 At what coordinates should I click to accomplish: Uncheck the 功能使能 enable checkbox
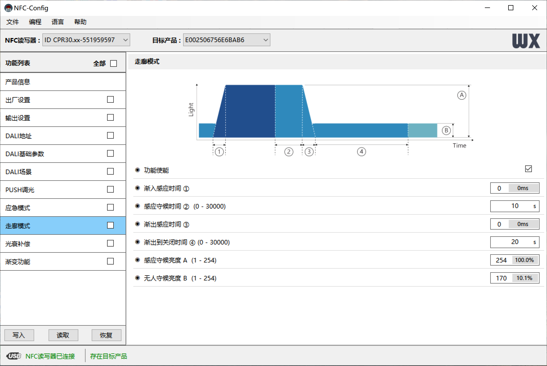tap(529, 169)
